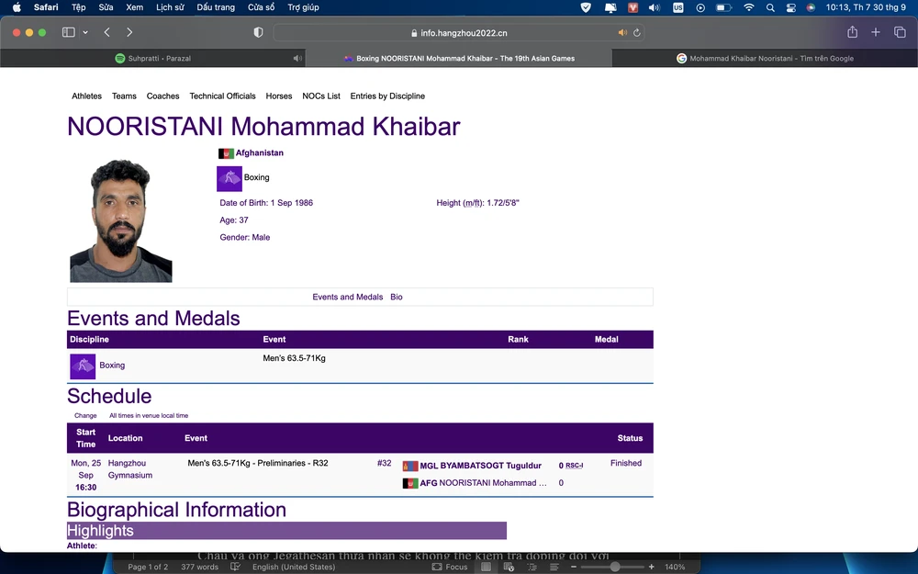This screenshot has width=918, height=574.
Task: Open the Entries by Discipline link
Action: click(x=387, y=96)
